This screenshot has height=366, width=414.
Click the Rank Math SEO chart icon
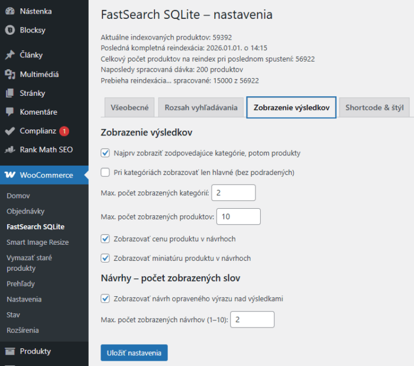pyautogui.click(x=10, y=150)
